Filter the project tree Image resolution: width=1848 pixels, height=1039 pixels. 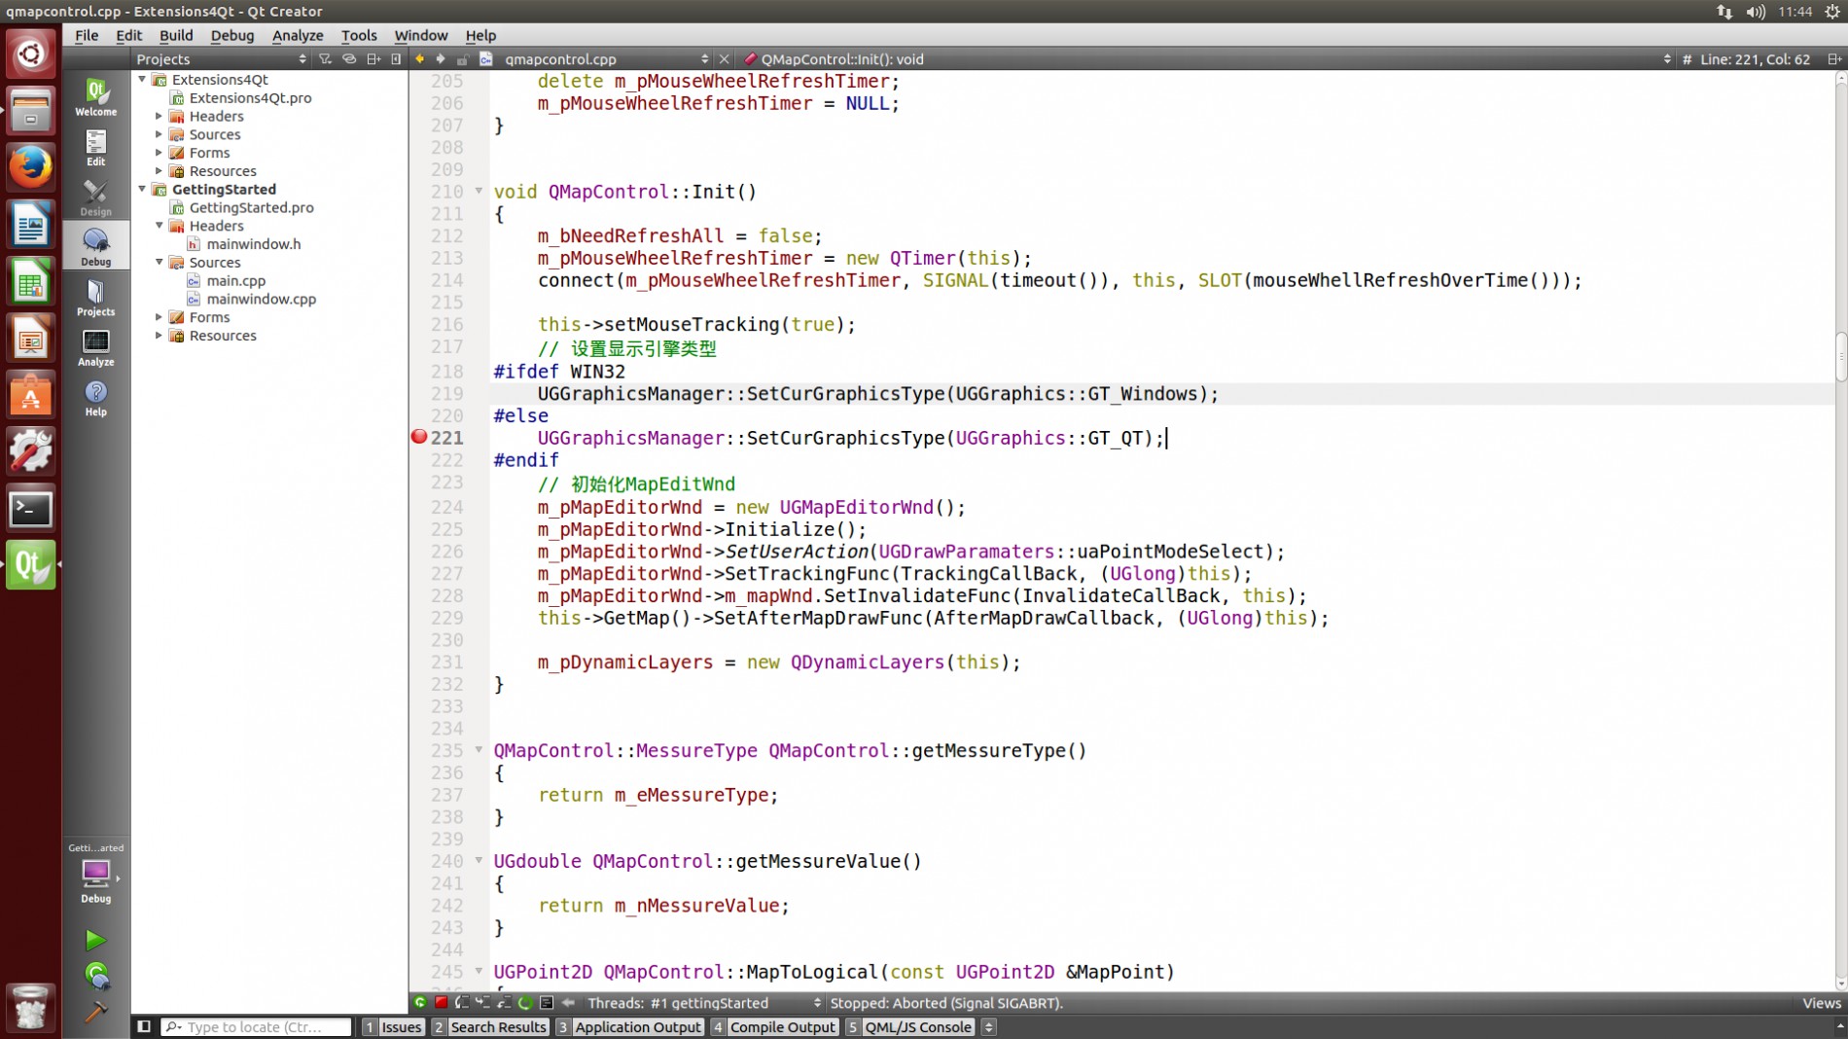325,59
